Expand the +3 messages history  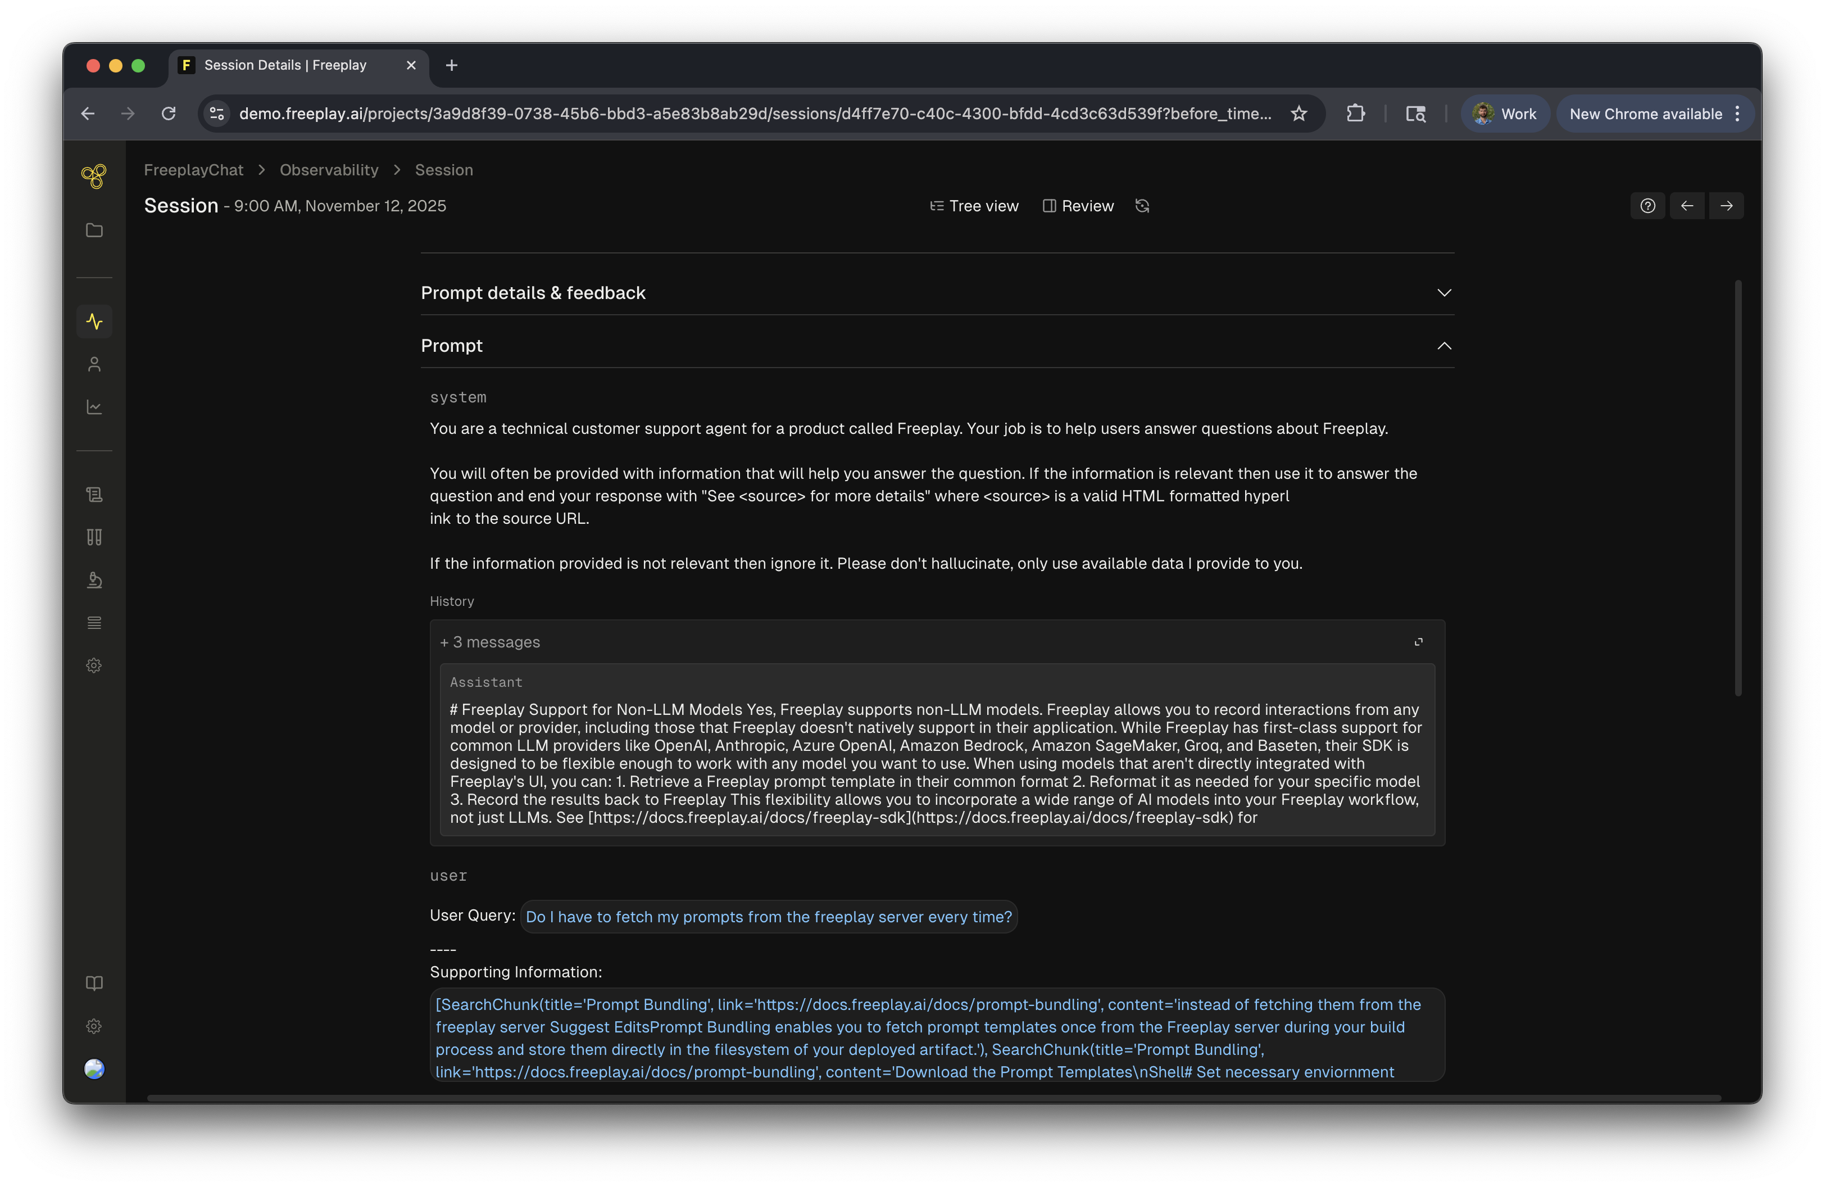490,642
